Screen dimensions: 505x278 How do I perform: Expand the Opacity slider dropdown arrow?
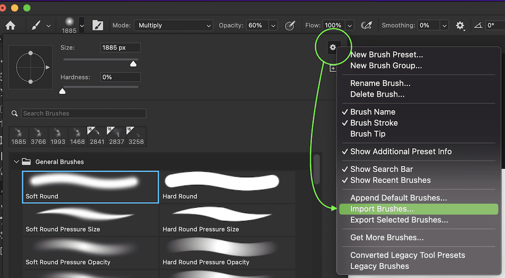pyautogui.click(x=273, y=26)
